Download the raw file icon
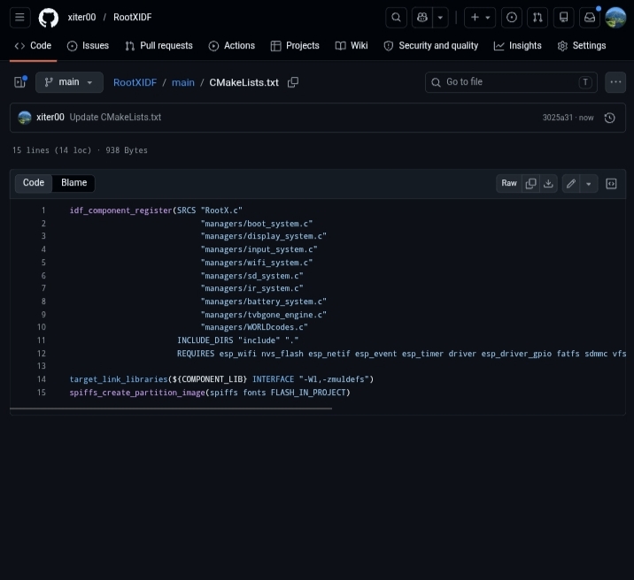Screen dimensions: 634x580 [x=548, y=183]
